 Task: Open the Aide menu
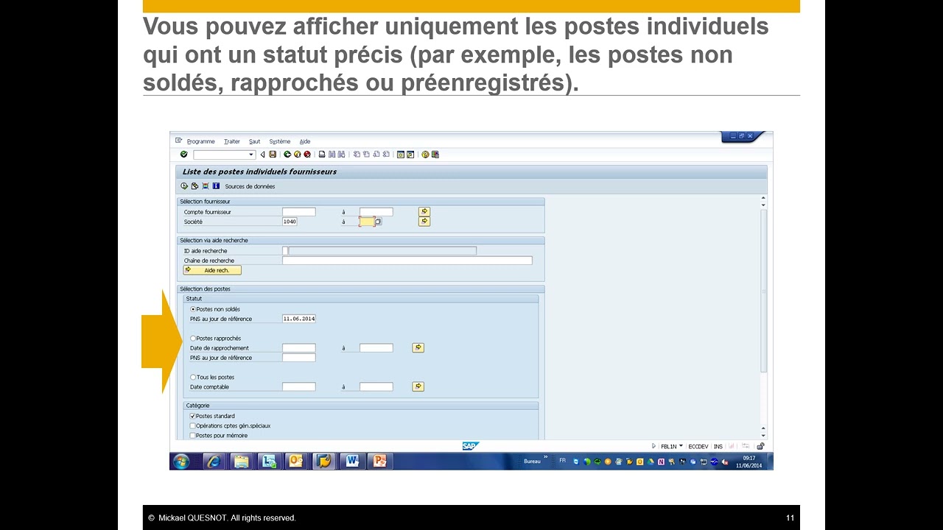[305, 141]
